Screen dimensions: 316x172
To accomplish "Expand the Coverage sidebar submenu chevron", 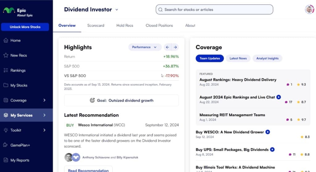I will 44,100.
